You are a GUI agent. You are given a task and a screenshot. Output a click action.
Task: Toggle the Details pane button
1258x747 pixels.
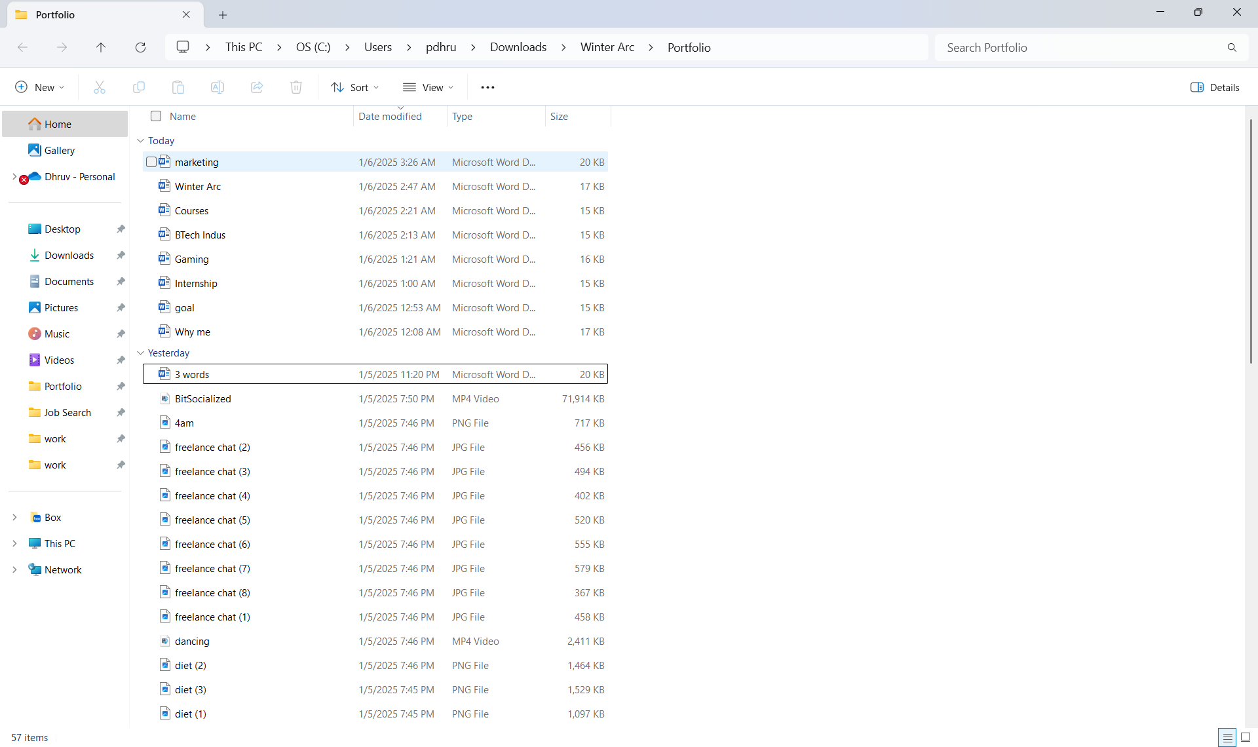(1215, 87)
